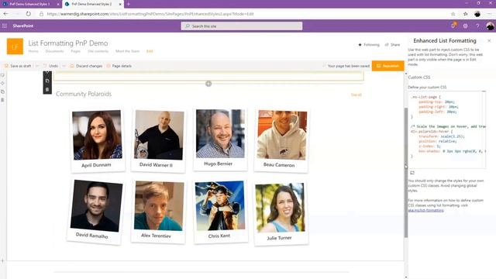Delete web part trash icon in dark toolbar
Screen dimensions: 496x279
click(47, 90)
